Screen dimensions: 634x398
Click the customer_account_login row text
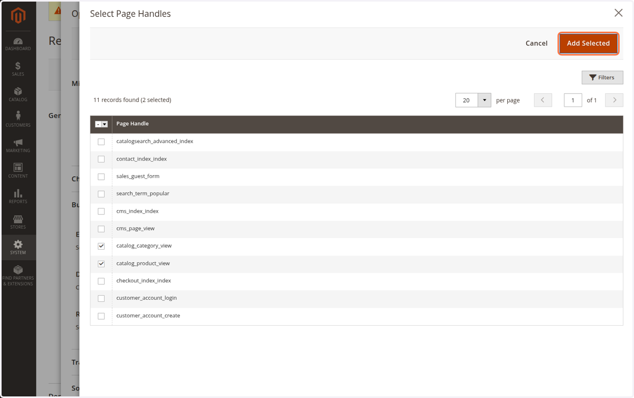[x=146, y=298]
